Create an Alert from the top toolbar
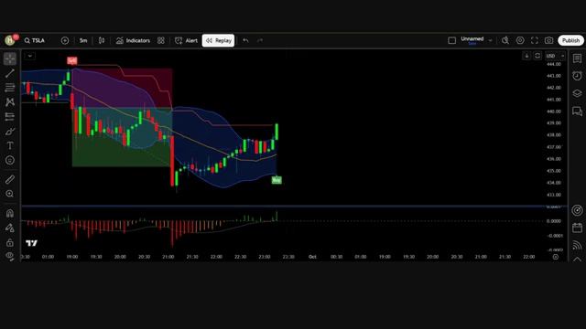 coord(187,40)
